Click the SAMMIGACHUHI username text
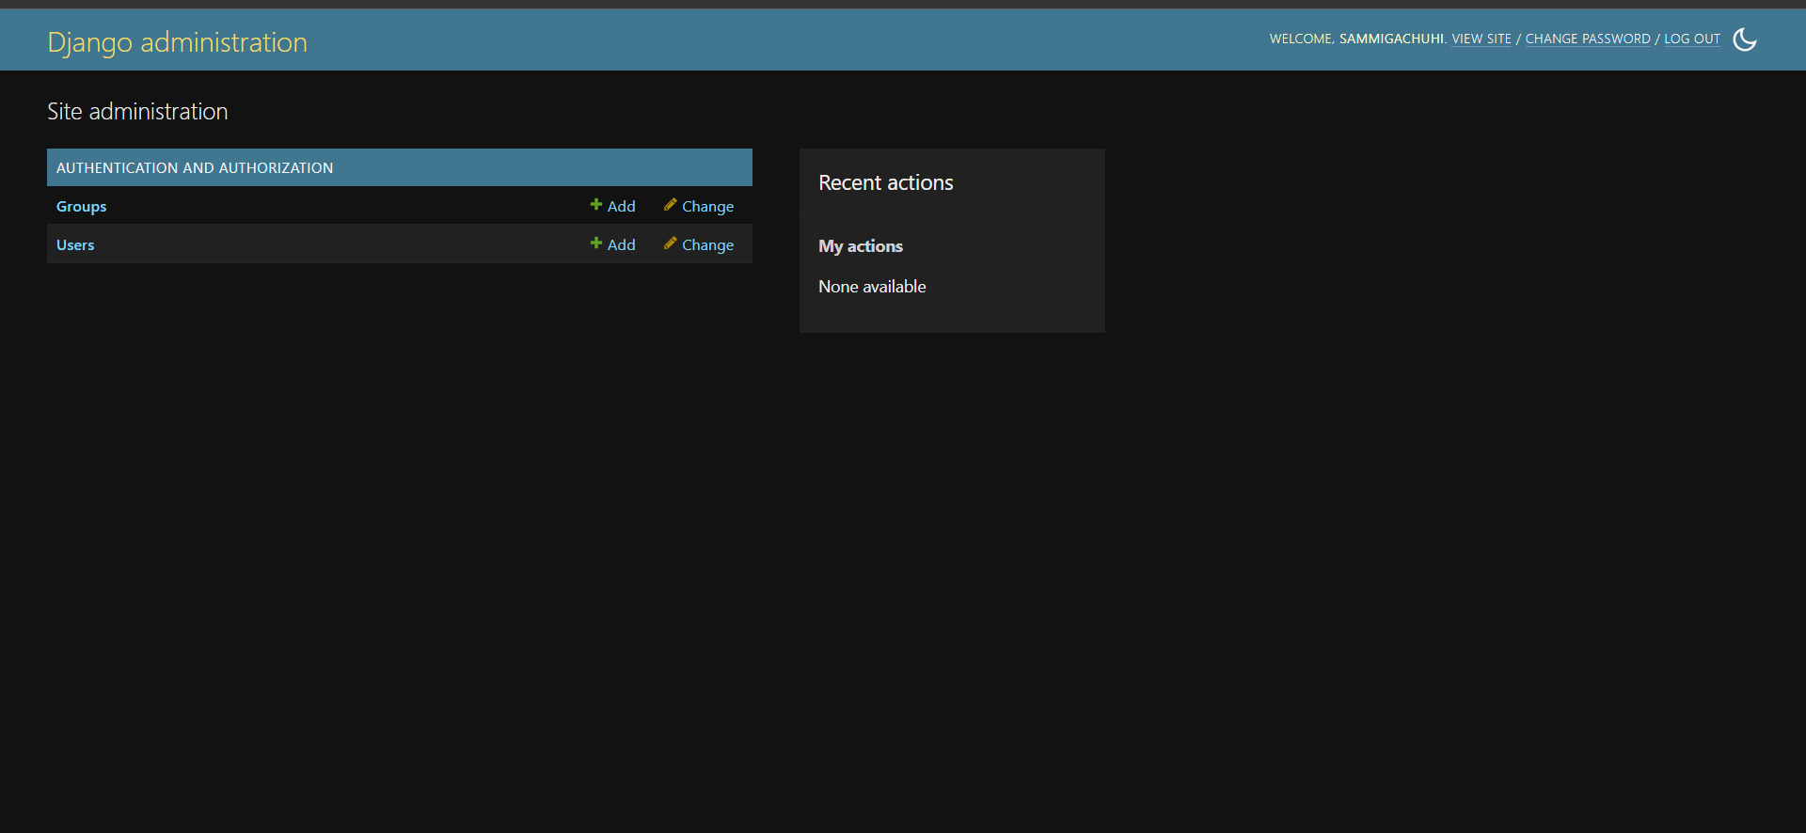 1391,39
